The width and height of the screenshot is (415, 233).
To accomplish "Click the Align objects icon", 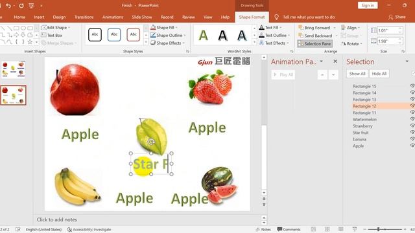I will pyautogui.click(x=343, y=27).
